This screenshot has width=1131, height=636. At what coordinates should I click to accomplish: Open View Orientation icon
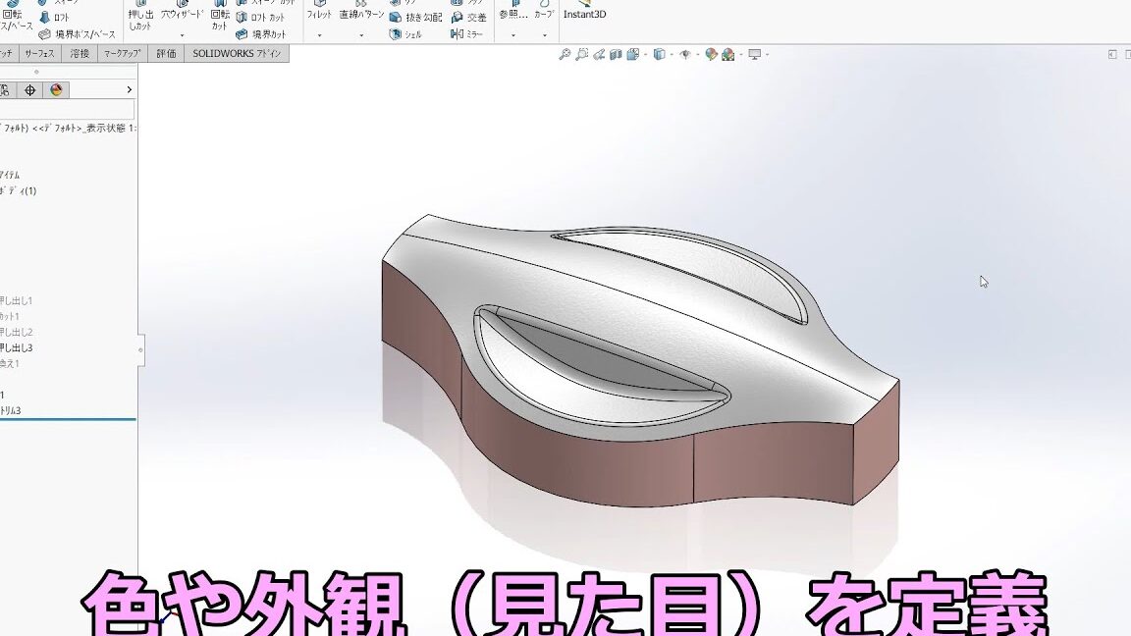pos(632,54)
